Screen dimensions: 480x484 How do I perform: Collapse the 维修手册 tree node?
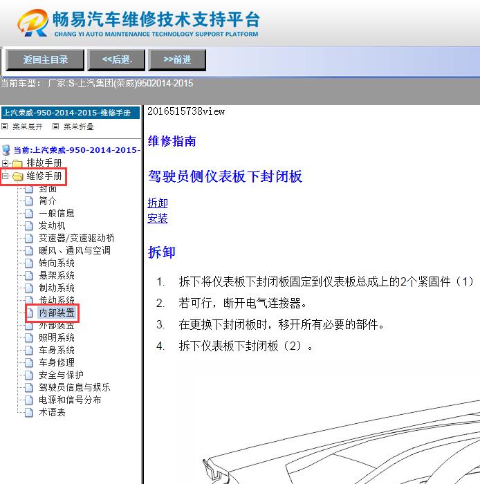tap(5, 176)
